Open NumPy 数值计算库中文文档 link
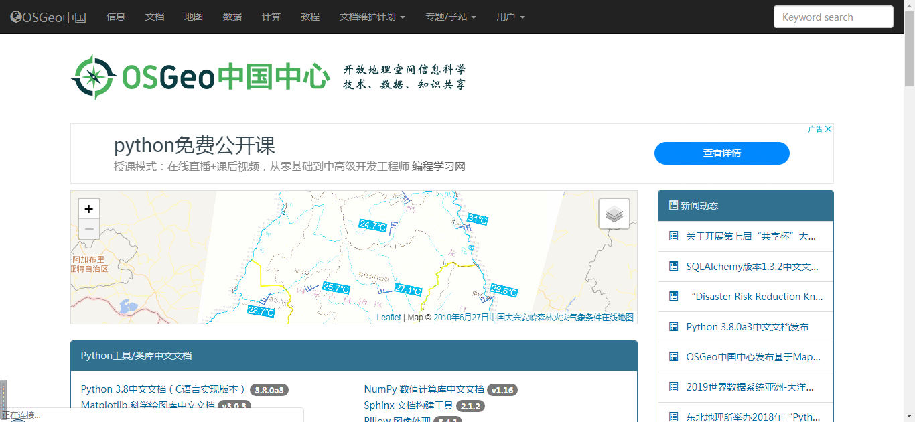This screenshot has width=915, height=422. pyautogui.click(x=424, y=389)
